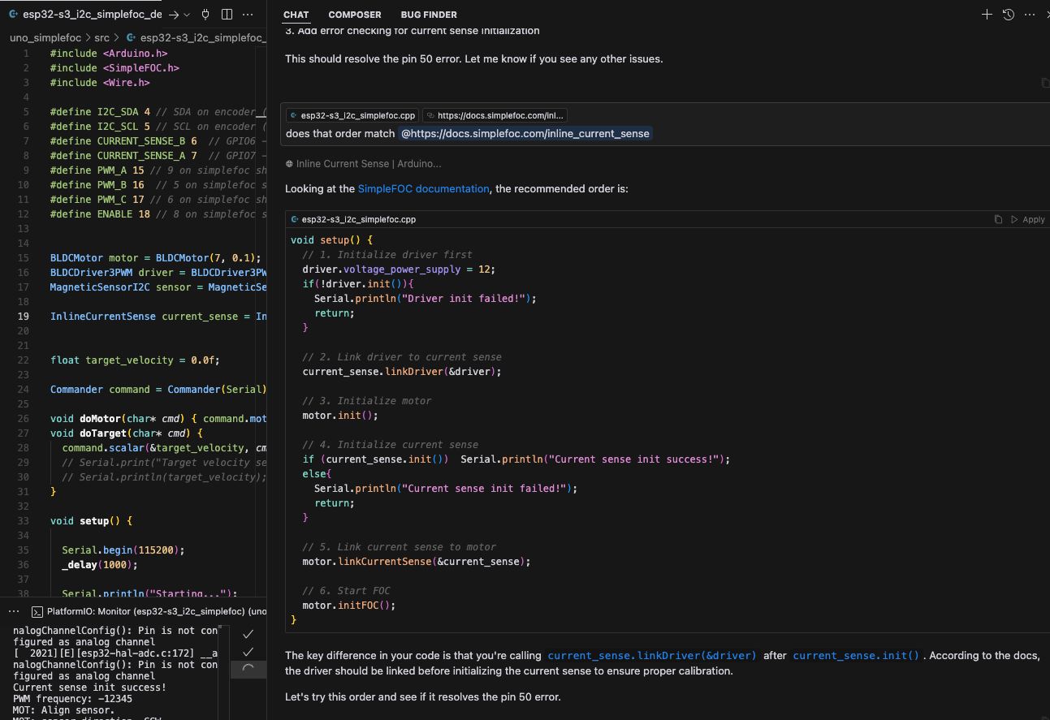
Task: Switch to the Composer tab
Action: pos(355,15)
